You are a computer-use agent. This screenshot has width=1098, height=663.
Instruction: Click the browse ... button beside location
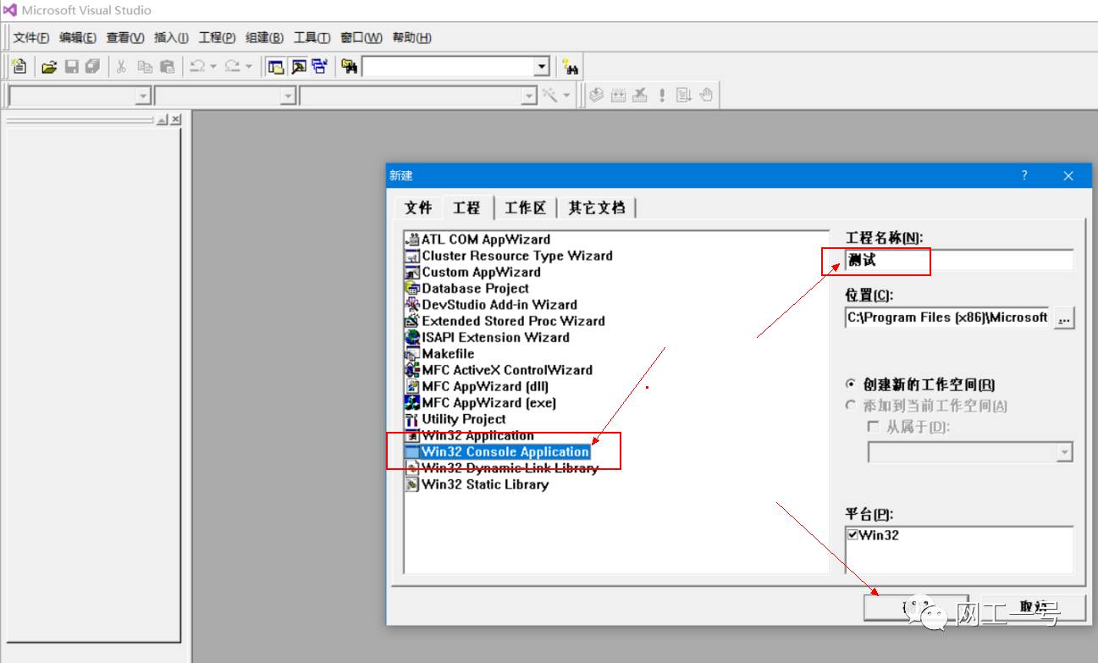1064,318
